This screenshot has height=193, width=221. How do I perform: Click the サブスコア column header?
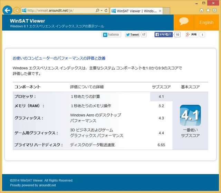(x=161, y=87)
